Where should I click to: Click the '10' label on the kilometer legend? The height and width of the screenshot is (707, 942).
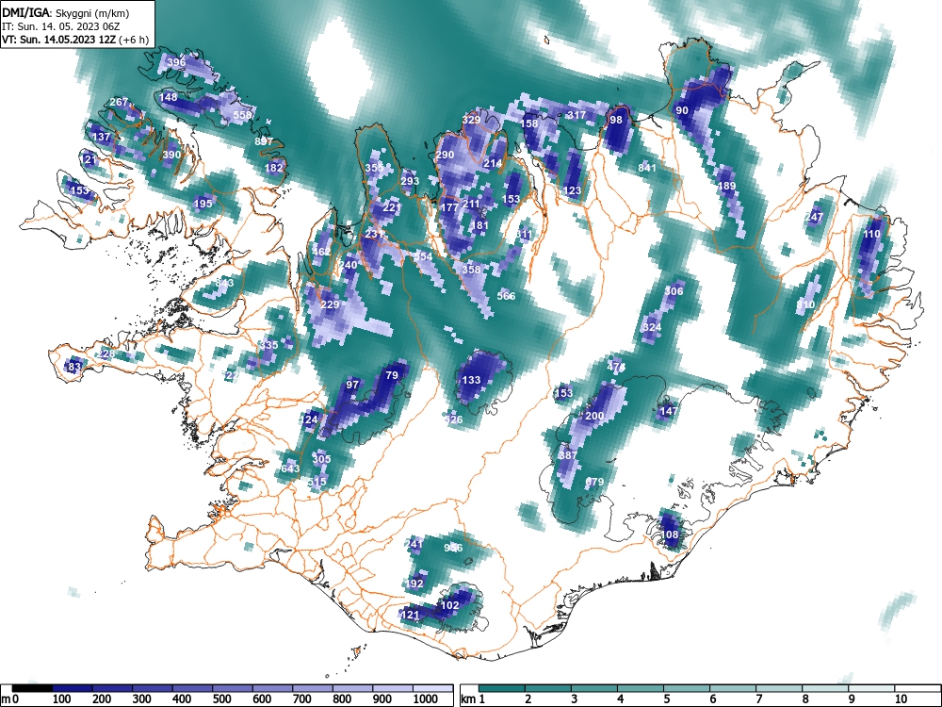pyautogui.click(x=900, y=699)
